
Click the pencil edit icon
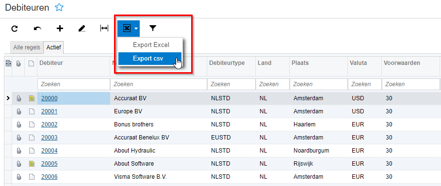82,29
